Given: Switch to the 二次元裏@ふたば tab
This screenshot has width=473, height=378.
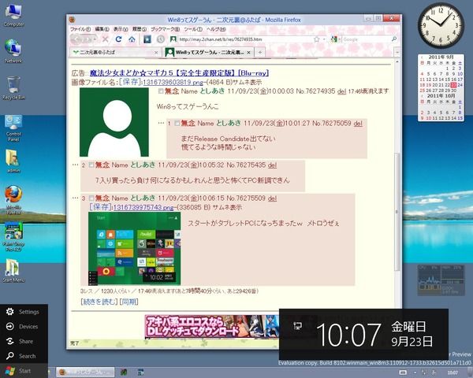Looking at the screenshot, I should tap(115, 53).
